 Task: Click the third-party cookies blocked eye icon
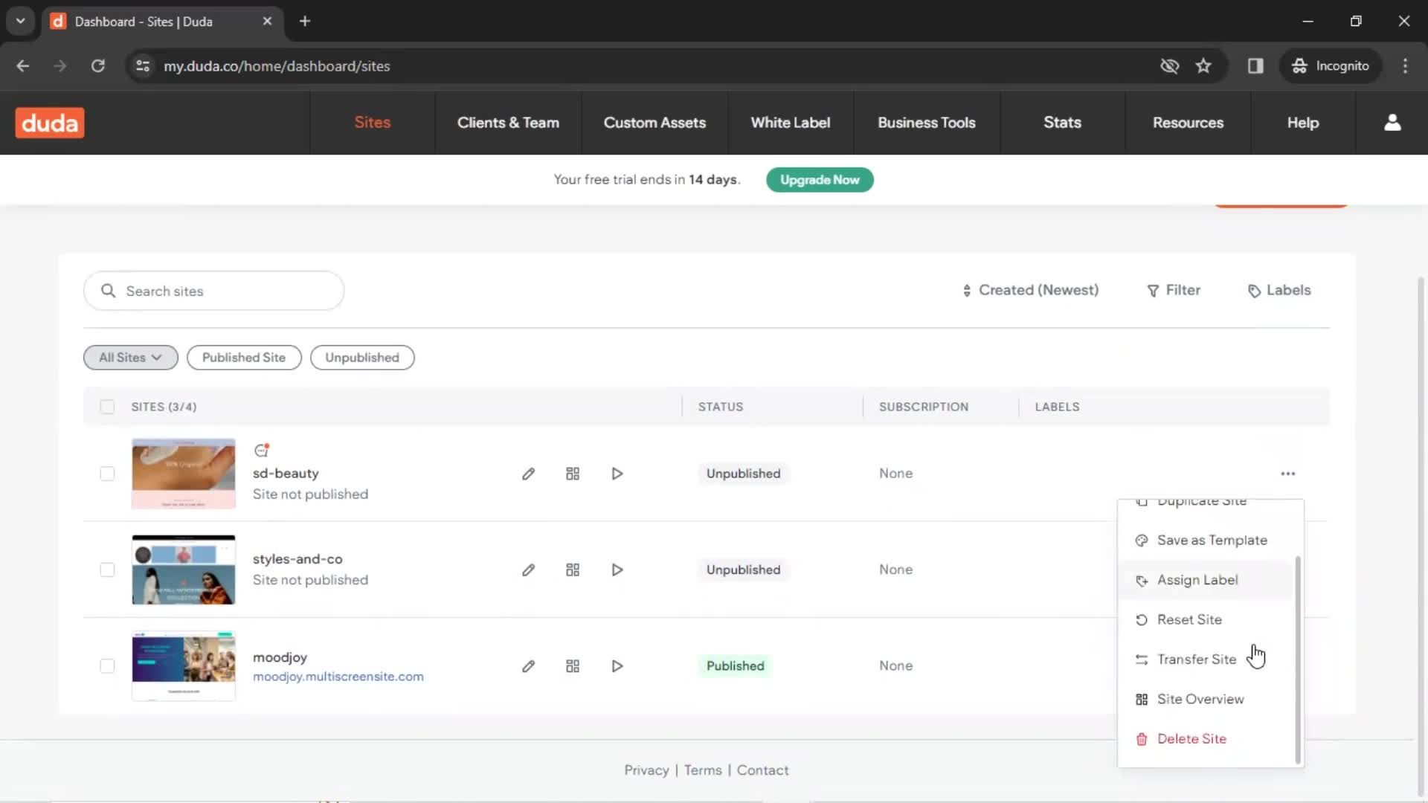[x=1169, y=66]
